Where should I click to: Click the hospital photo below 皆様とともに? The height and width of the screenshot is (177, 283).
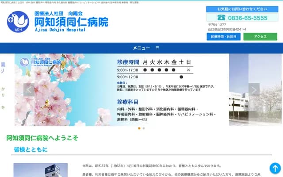(41, 170)
